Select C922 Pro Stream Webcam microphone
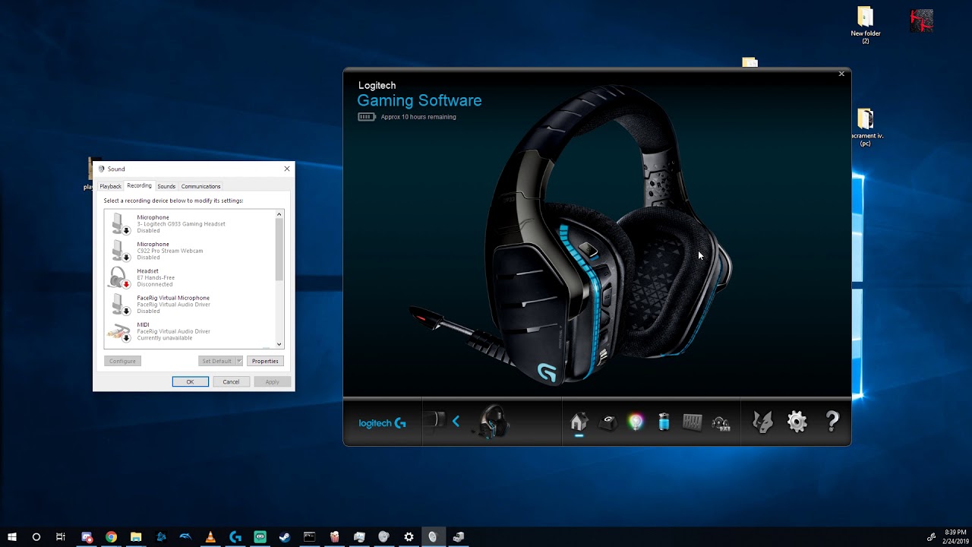This screenshot has width=972, height=547. click(x=189, y=251)
